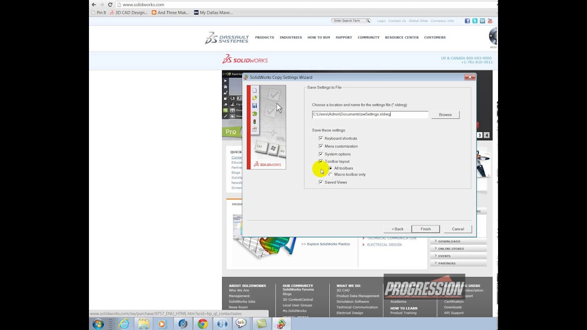Viewport: 587px width, 330px height.
Task: Select the Macro toolbar only option
Action: pyautogui.click(x=331, y=175)
